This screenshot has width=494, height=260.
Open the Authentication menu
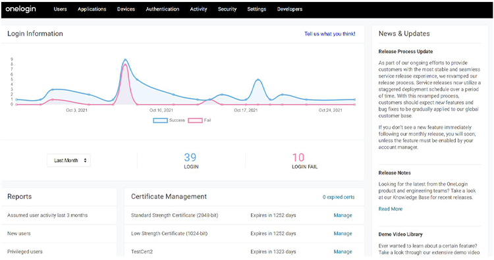(x=163, y=9)
